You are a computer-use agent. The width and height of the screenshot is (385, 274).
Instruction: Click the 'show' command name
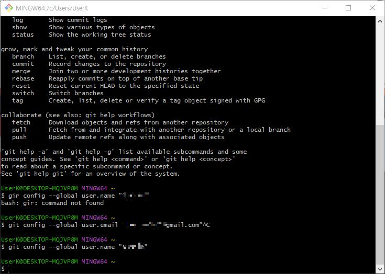[19, 27]
